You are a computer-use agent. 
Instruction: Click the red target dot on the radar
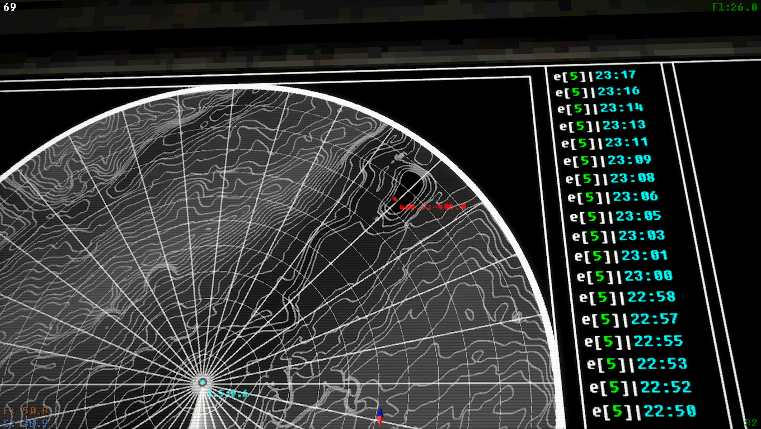click(x=394, y=199)
